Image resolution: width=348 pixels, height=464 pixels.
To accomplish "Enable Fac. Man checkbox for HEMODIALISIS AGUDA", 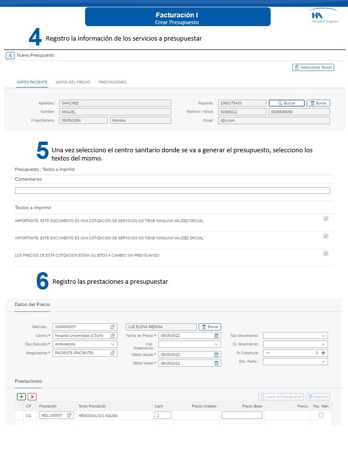I will coord(321,415).
